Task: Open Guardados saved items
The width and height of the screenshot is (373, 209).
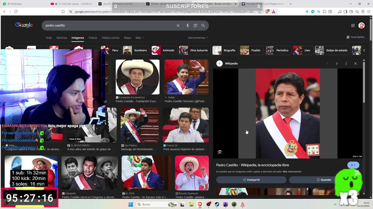Action: (356, 37)
